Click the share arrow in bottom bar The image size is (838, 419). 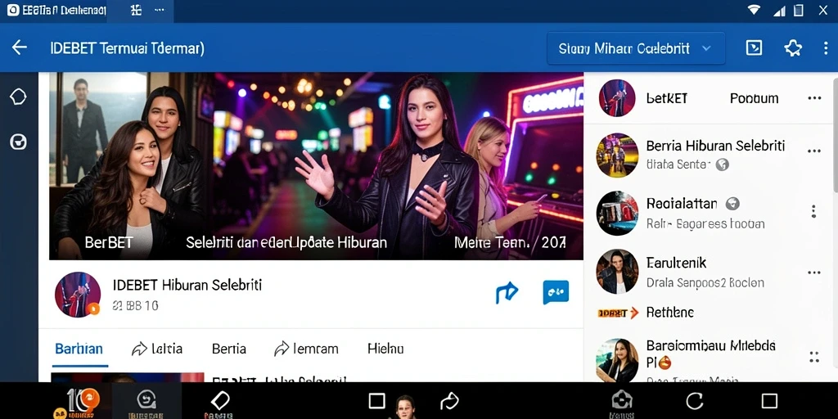coord(450,400)
